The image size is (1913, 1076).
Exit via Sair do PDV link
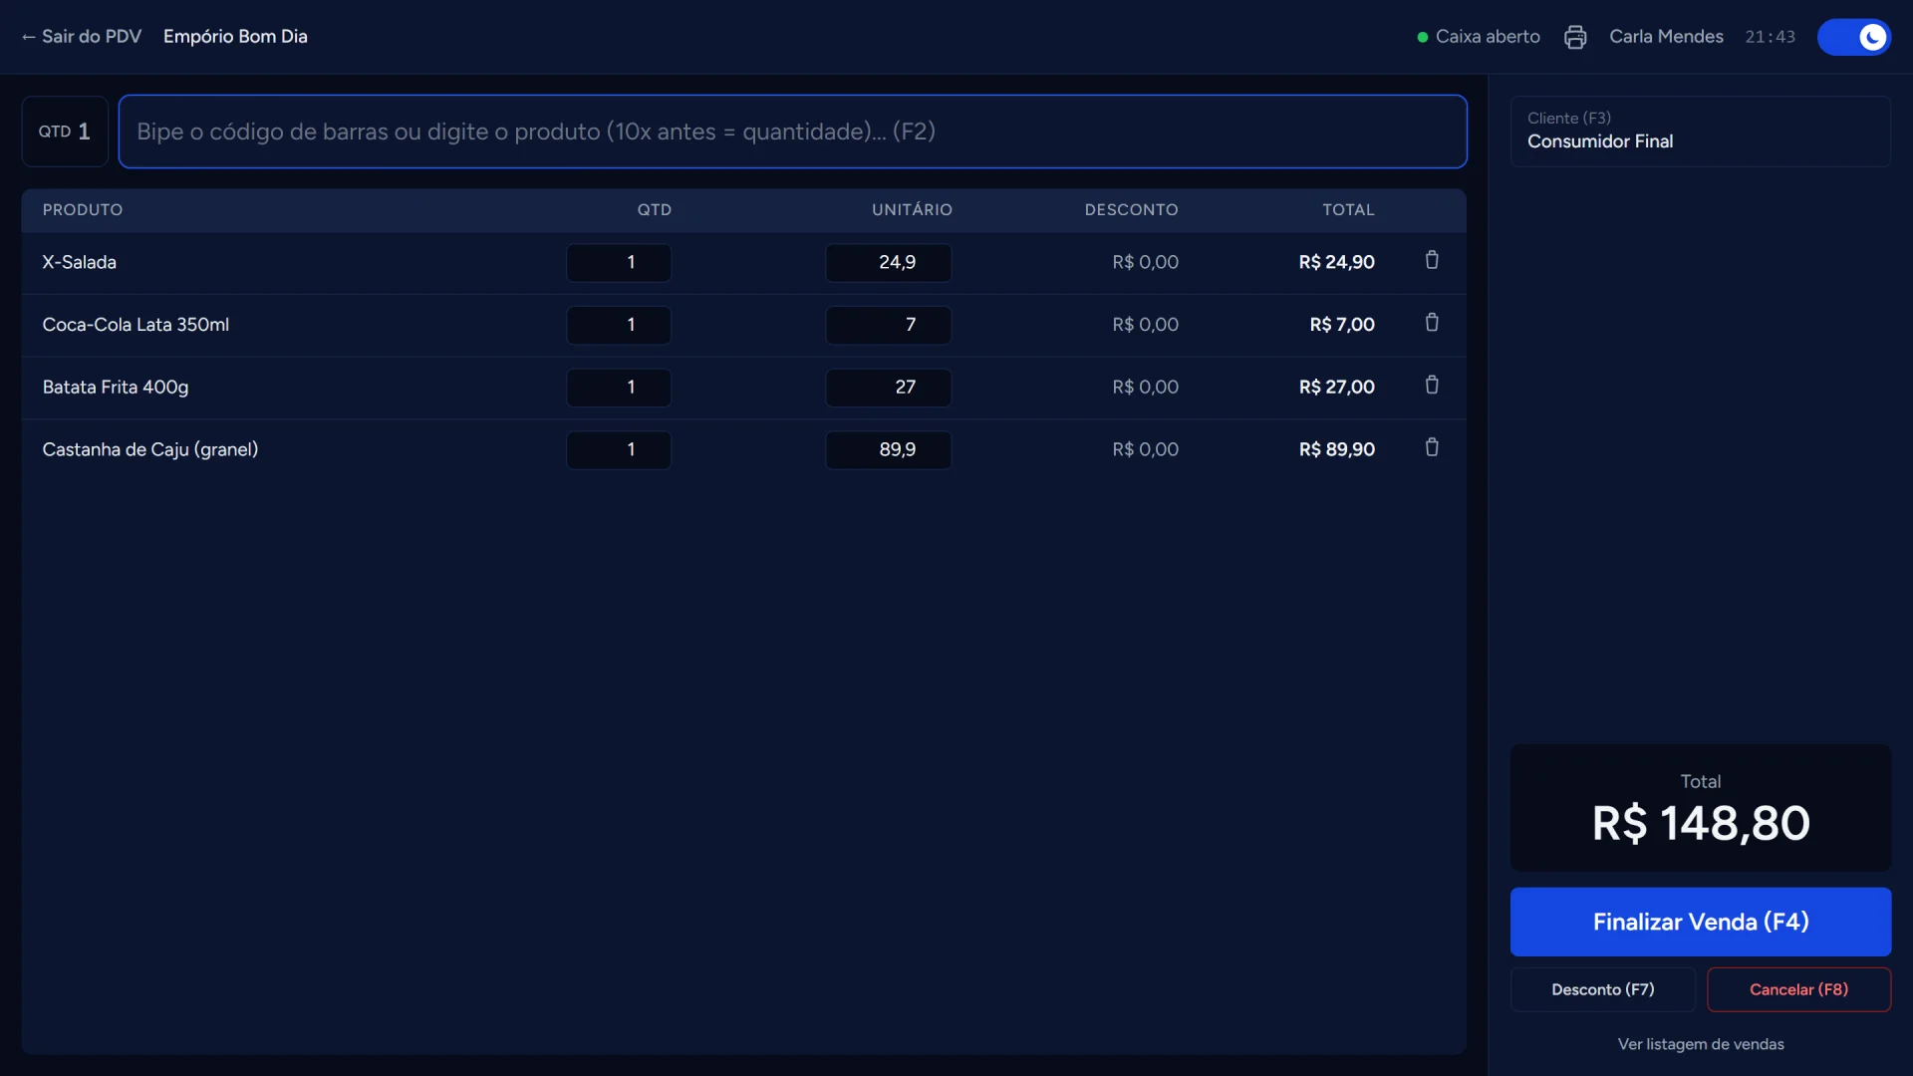[x=82, y=36]
